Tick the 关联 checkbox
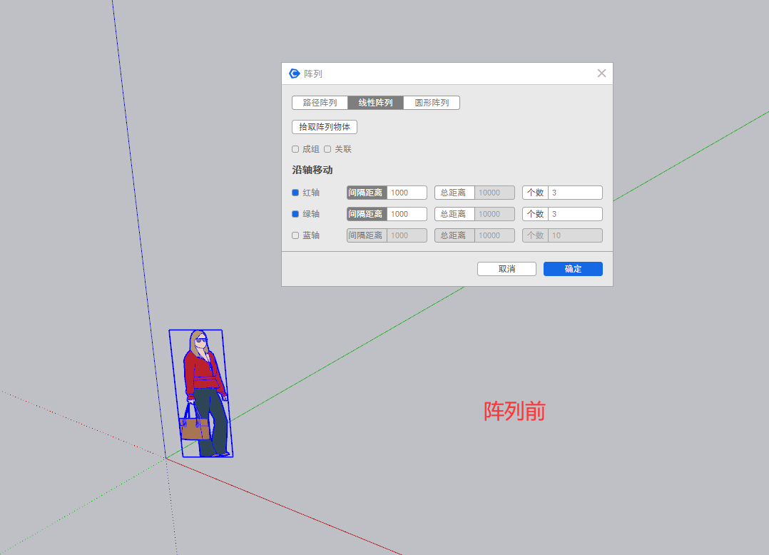The width and height of the screenshot is (769, 555). (328, 149)
